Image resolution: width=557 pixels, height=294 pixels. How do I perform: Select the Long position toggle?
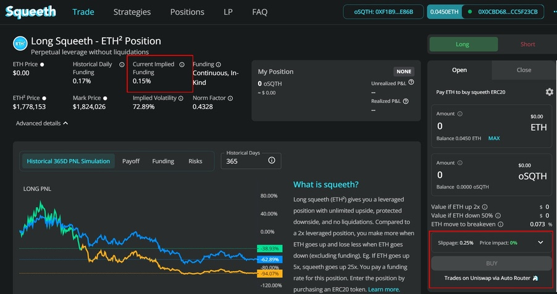click(x=464, y=44)
